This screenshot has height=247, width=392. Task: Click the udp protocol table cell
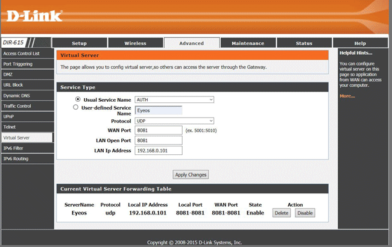(x=110, y=213)
